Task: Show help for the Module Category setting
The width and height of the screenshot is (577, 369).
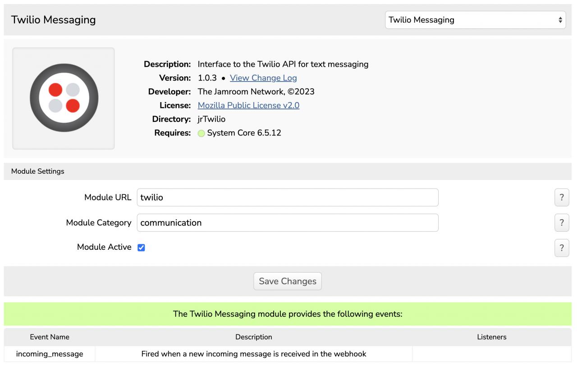Action: click(561, 223)
